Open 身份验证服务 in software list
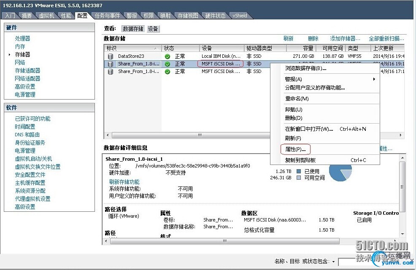Image resolution: width=416 pixels, height=270 pixels. pyautogui.click(x=30, y=143)
